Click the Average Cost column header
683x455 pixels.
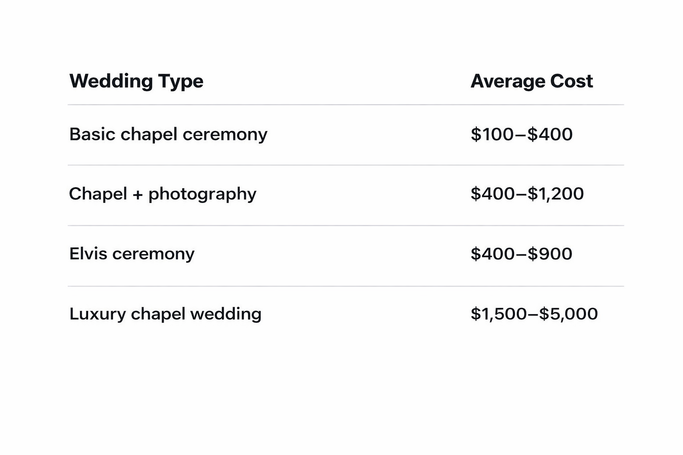[531, 81]
